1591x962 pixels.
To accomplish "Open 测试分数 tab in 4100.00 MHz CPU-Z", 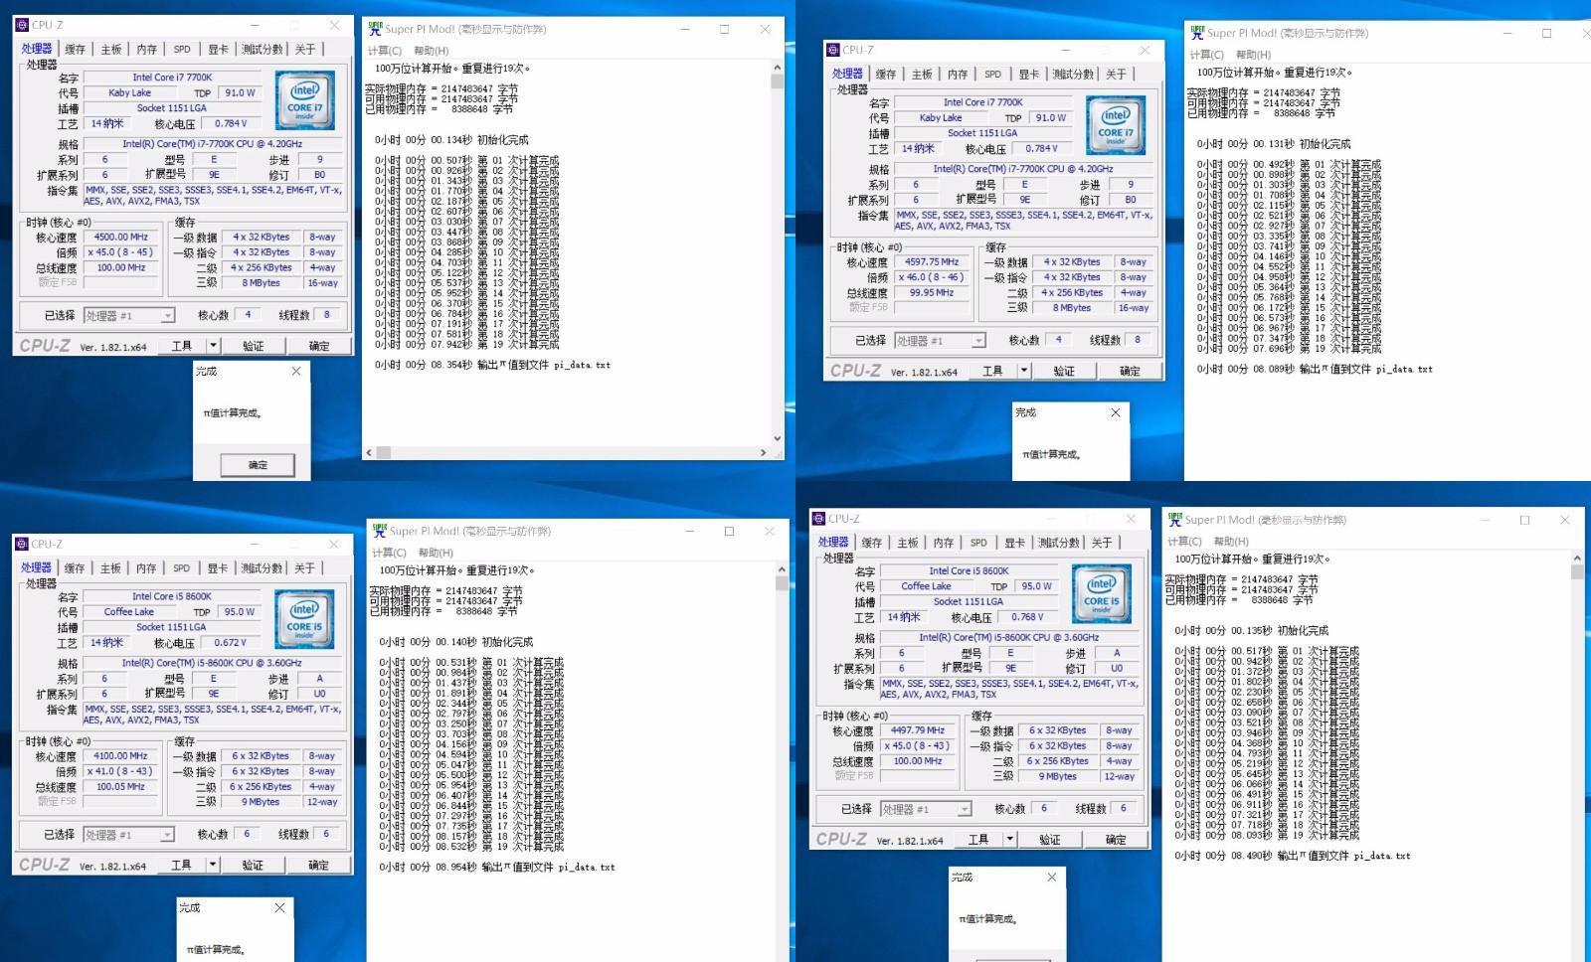I will [x=262, y=568].
